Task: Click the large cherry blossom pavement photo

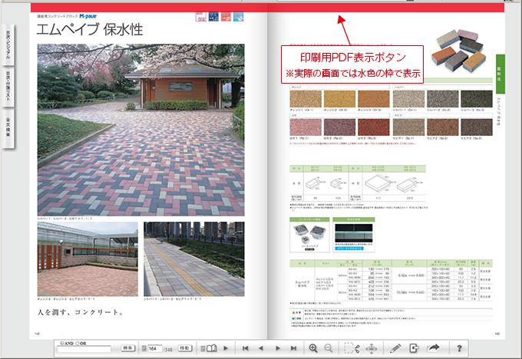Action: 140,130
